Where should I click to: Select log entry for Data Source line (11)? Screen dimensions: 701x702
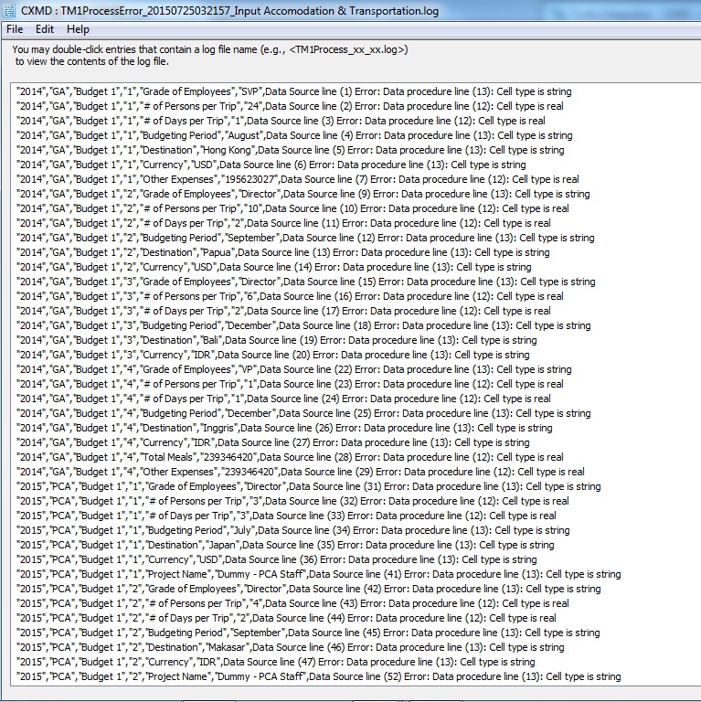pyautogui.click(x=284, y=223)
